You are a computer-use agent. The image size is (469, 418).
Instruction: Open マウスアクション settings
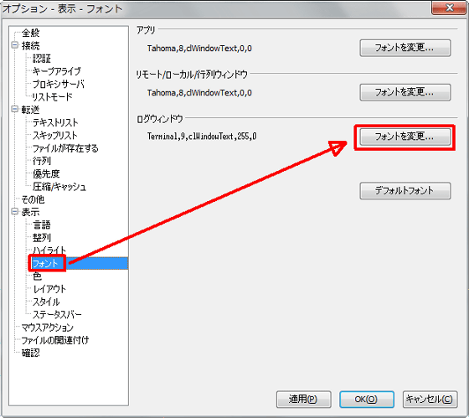47,328
